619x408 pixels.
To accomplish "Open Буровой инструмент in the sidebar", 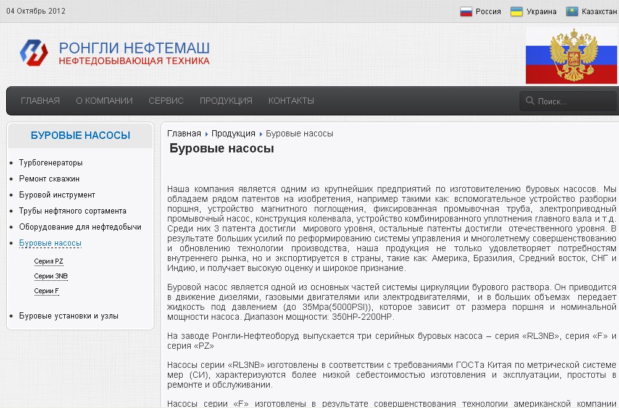I will coord(57,194).
